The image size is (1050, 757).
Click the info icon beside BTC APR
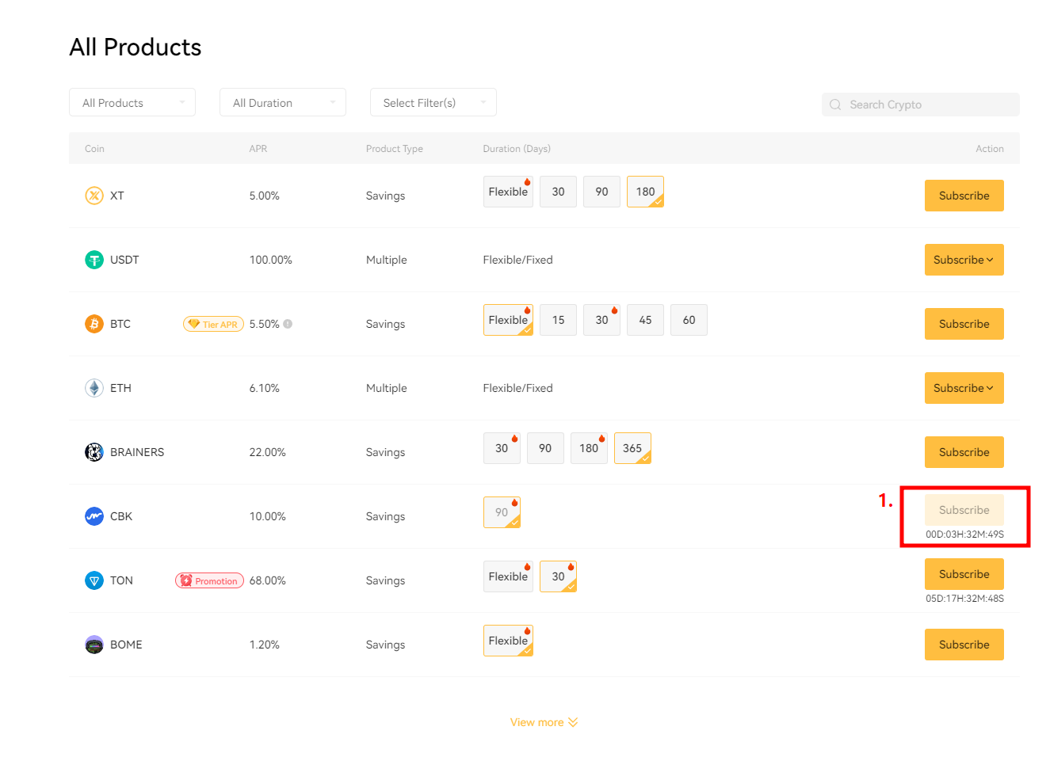click(x=288, y=324)
